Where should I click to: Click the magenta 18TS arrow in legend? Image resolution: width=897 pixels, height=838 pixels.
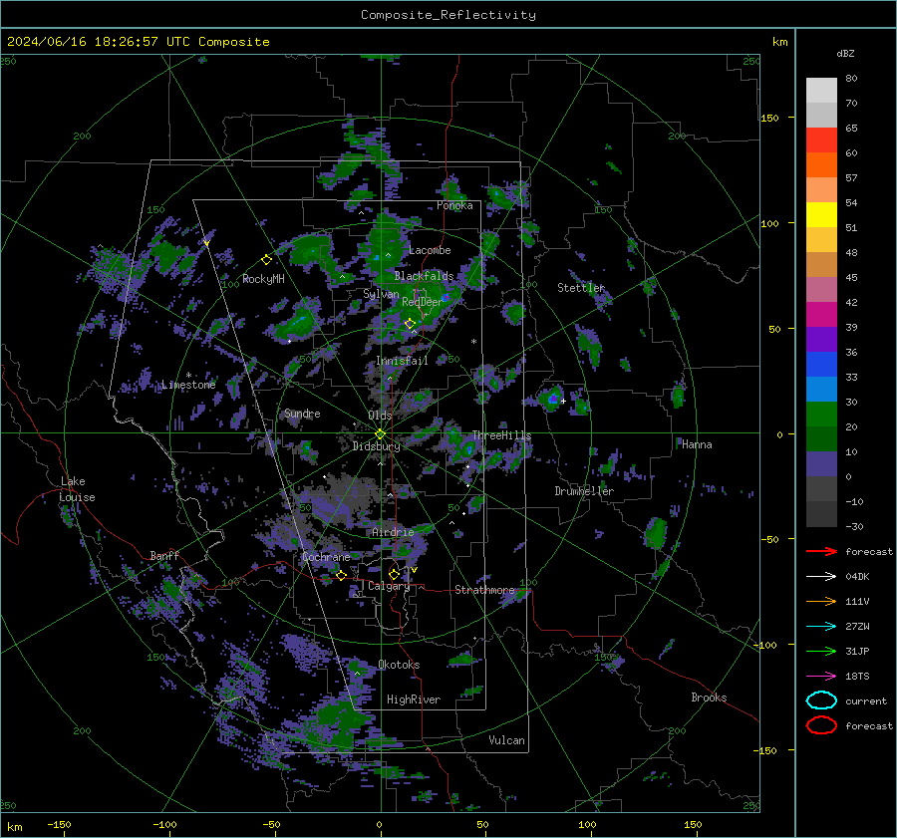(x=821, y=677)
